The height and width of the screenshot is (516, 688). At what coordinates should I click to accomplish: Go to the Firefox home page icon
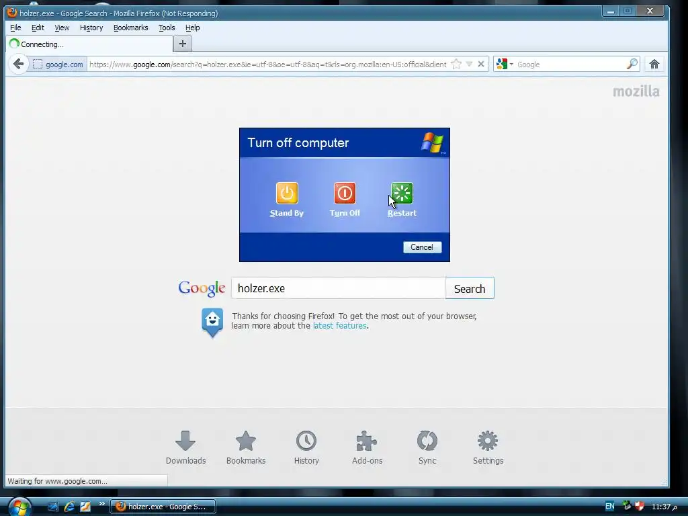point(654,64)
